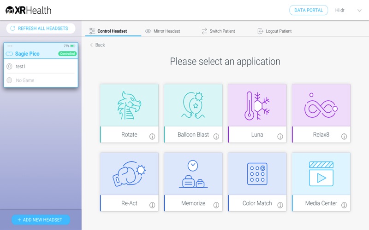Click the Balloon Blast application label

pyautogui.click(x=193, y=134)
